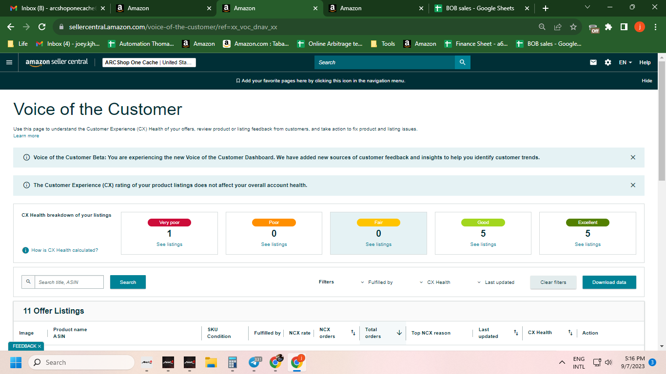The width and height of the screenshot is (666, 374).
Task: Sort the table by Total orders
Action: [x=399, y=333]
